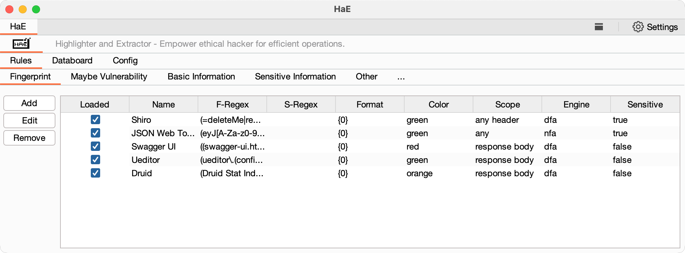This screenshot has height=253, width=685.
Task: Switch to the Databoard tab
Action: coord(72,60)
